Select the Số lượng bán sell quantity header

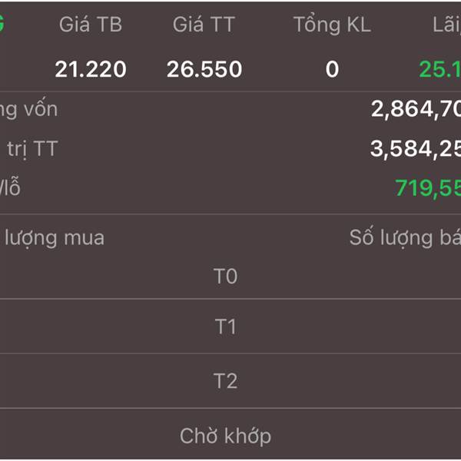(x=405, y=237)
